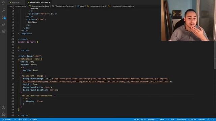Click the p class="note" line
This screenshot has height=121, width=216.
pos(43,14)
